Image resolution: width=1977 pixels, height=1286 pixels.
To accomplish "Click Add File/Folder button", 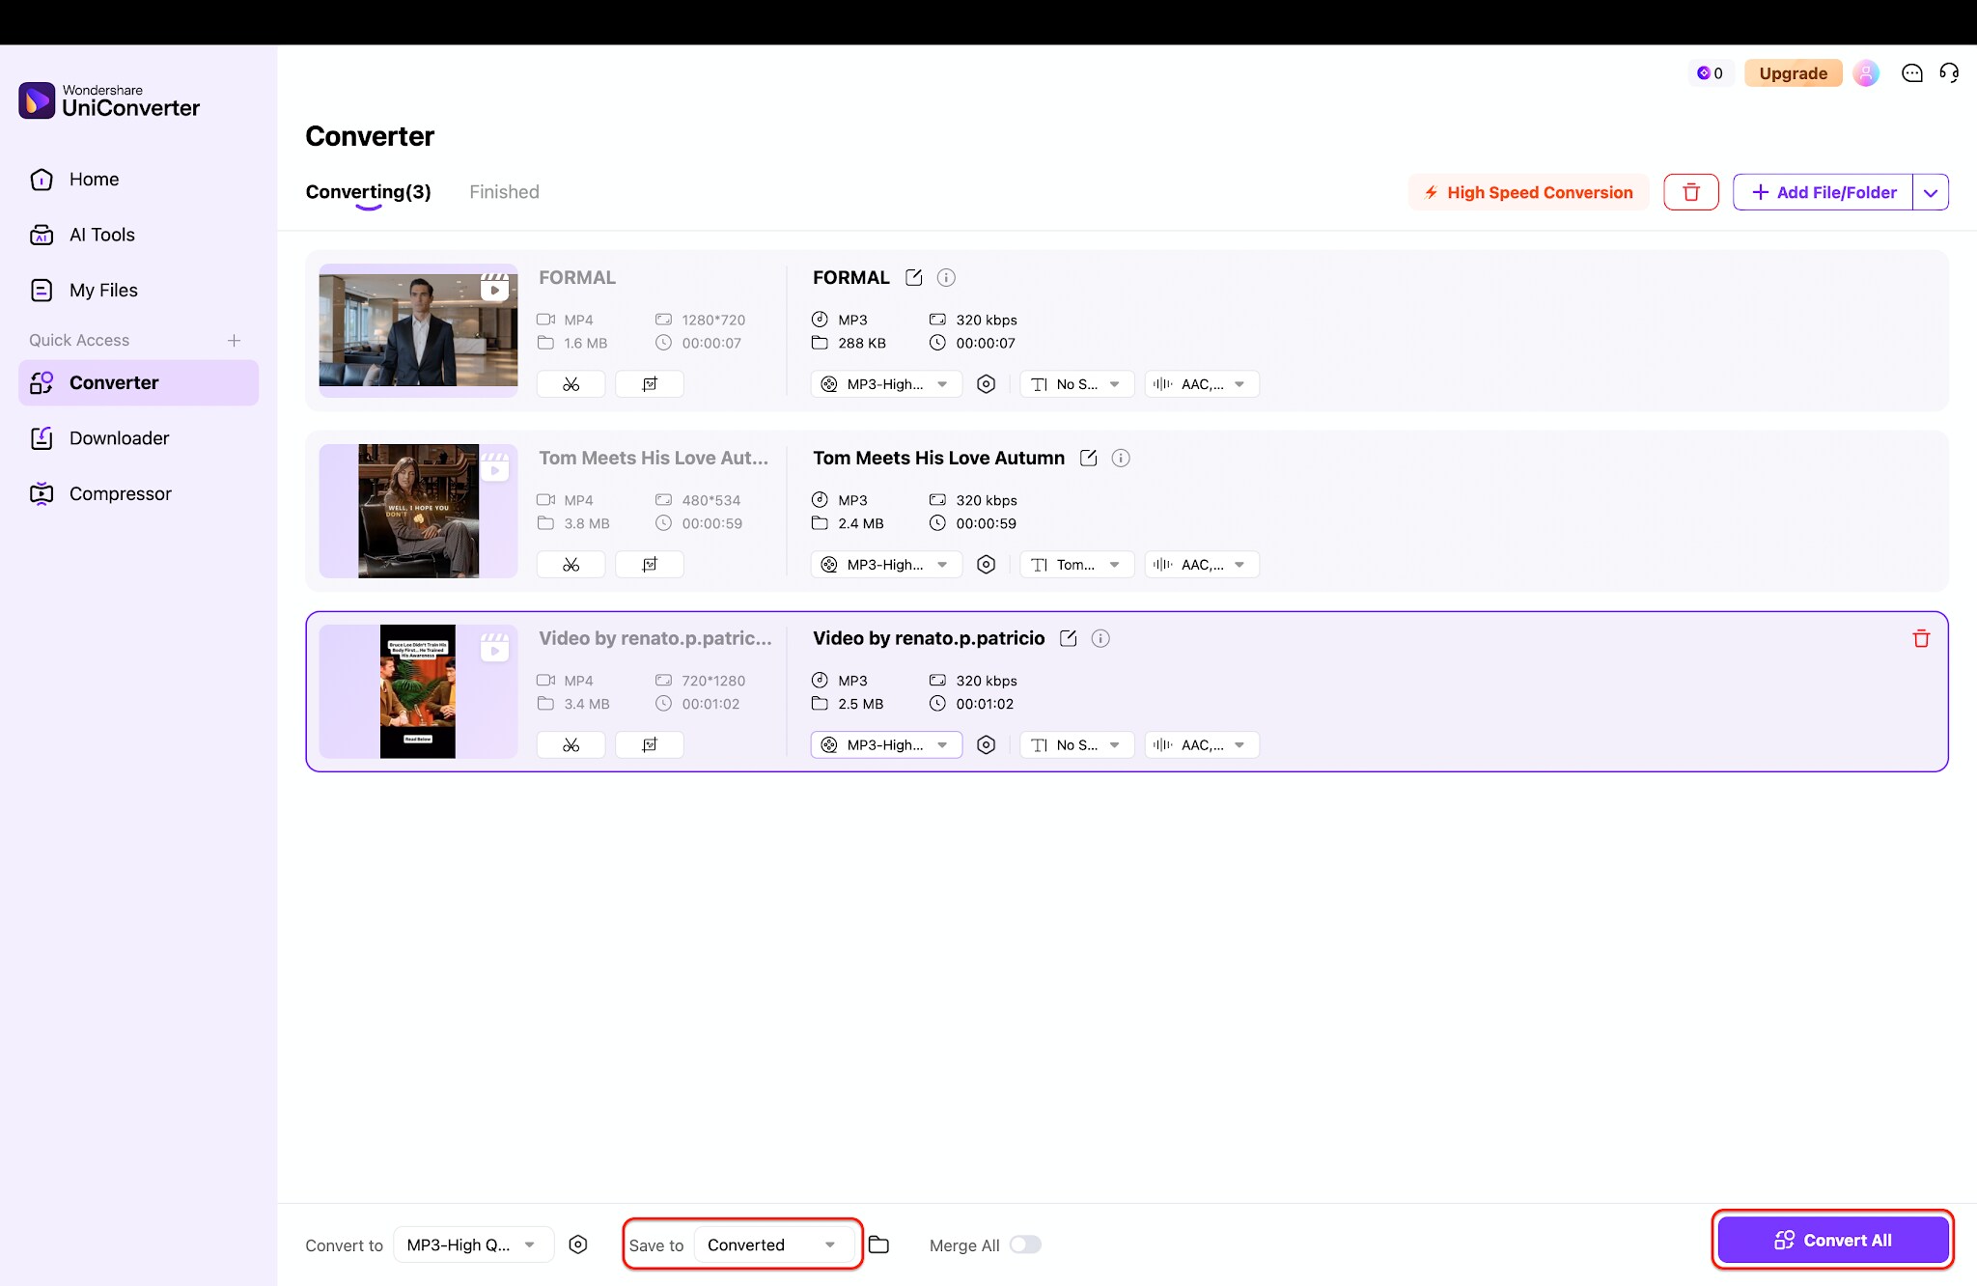I will (1823, 192).
